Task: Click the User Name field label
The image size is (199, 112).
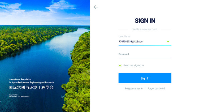Action: pos(124,36)
